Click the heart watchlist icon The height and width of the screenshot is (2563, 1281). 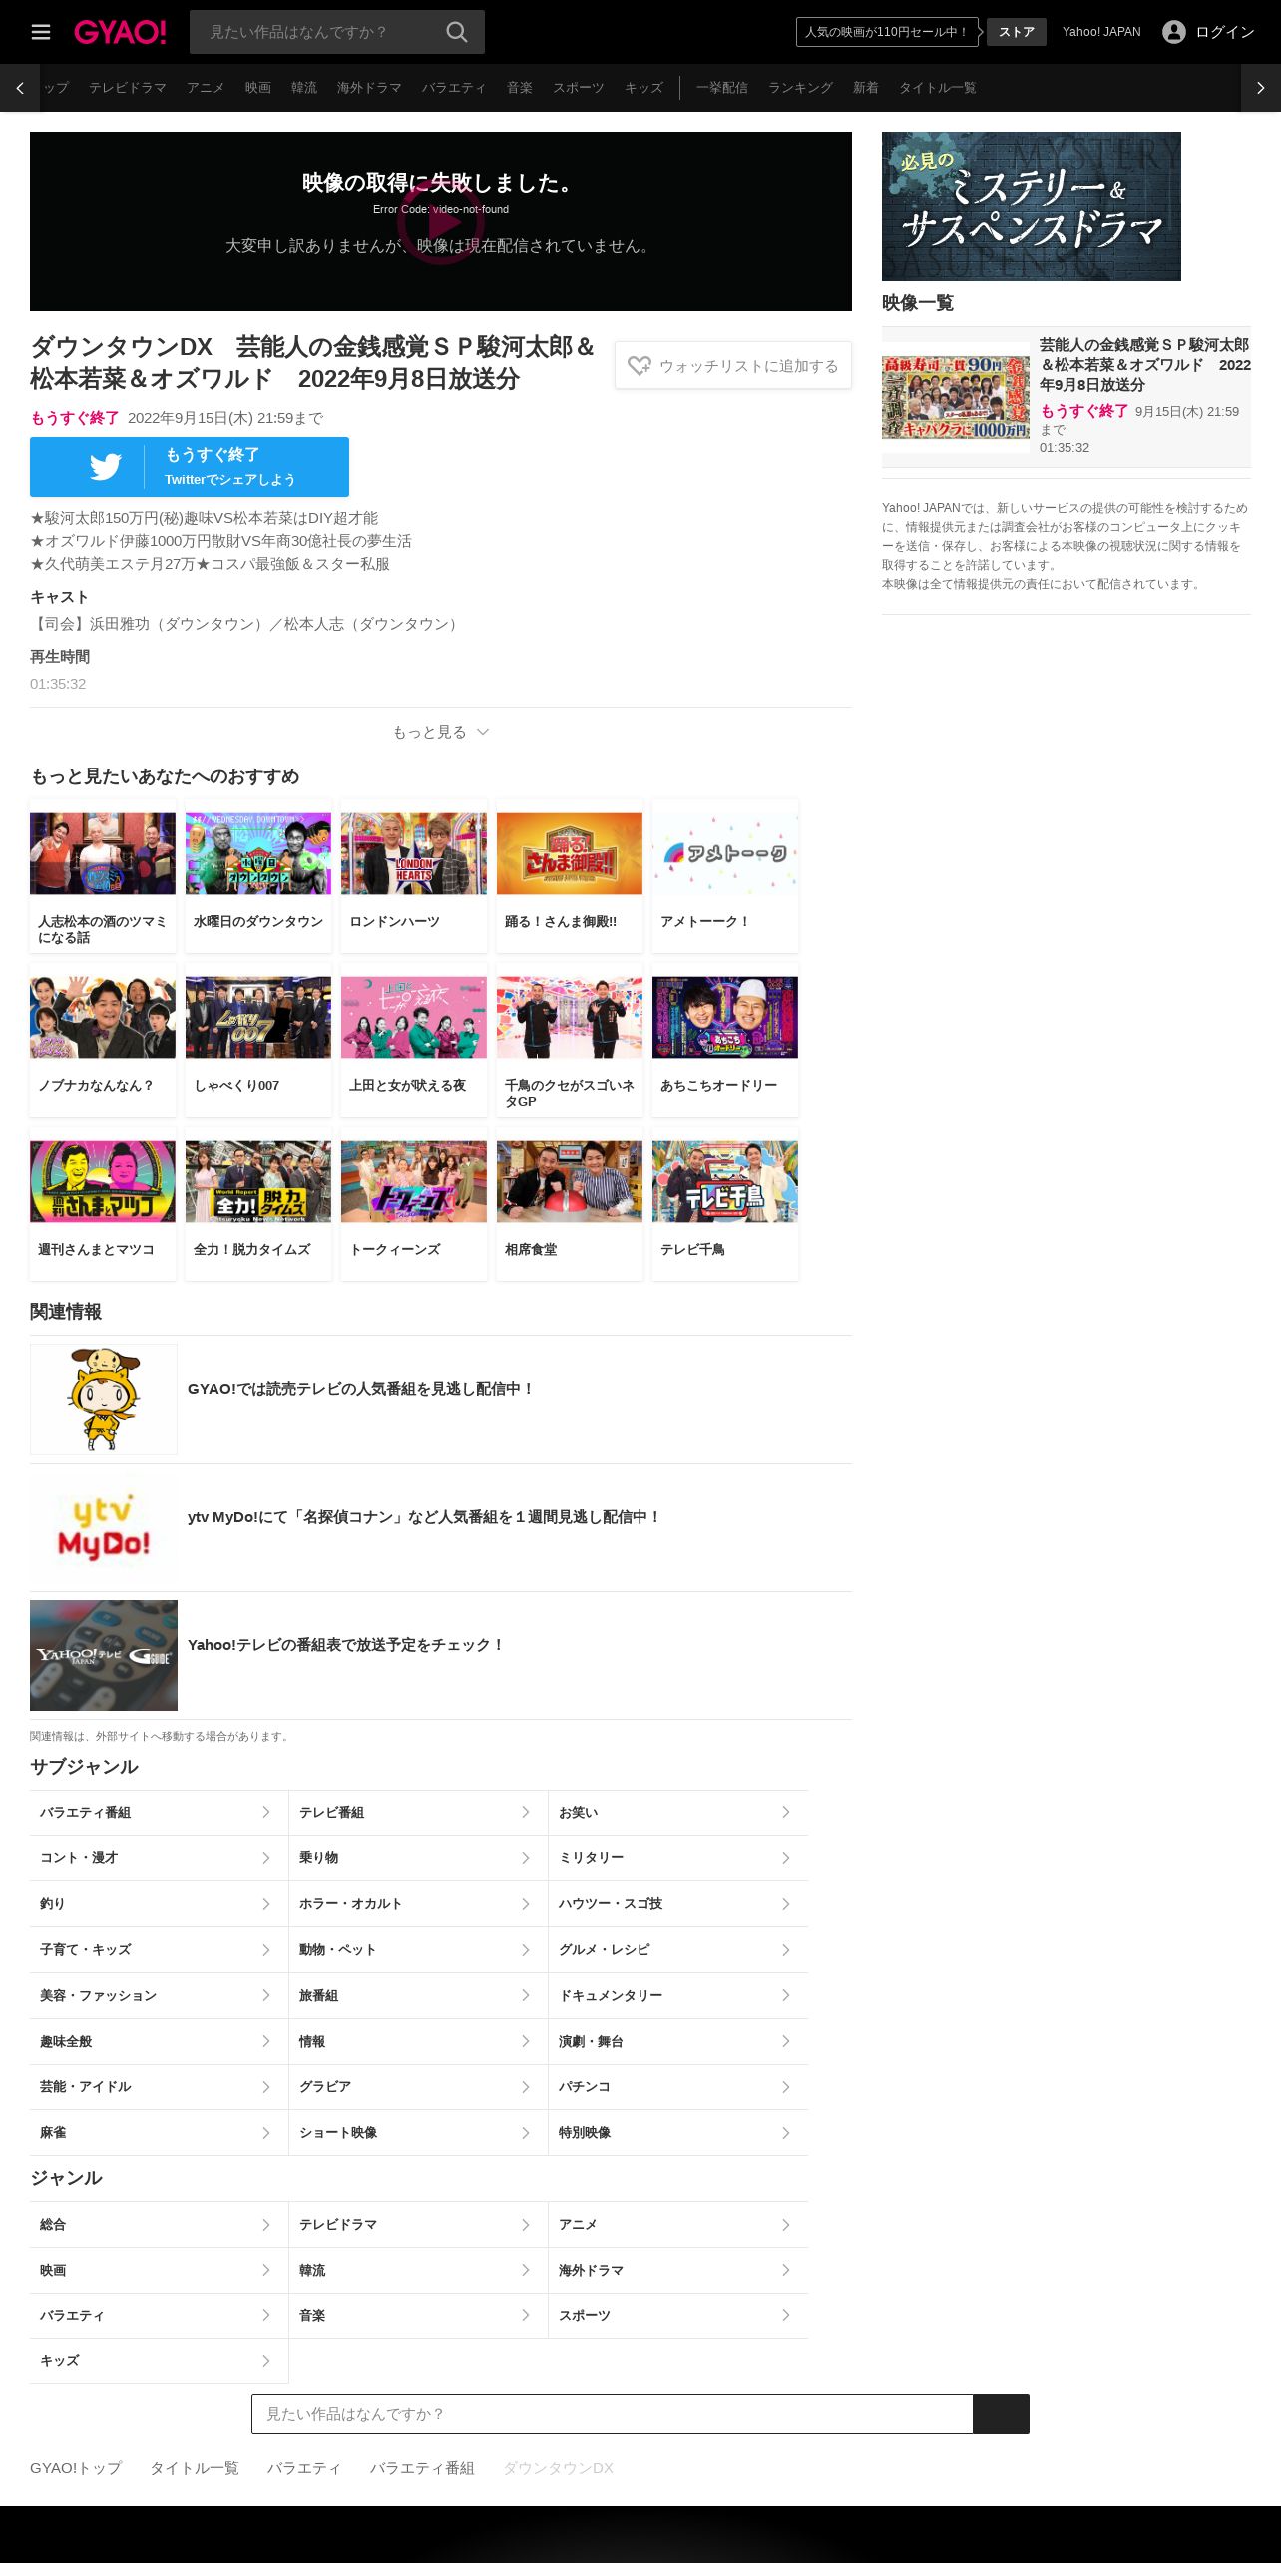tap(640, 366)
